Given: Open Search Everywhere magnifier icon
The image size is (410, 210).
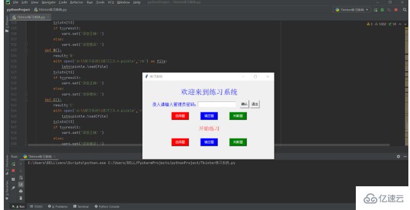Looking at the screenshot, I should [x=405, y=10].
